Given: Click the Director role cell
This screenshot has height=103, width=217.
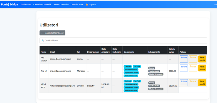Looking at the screenshot, I should point(81,86).
